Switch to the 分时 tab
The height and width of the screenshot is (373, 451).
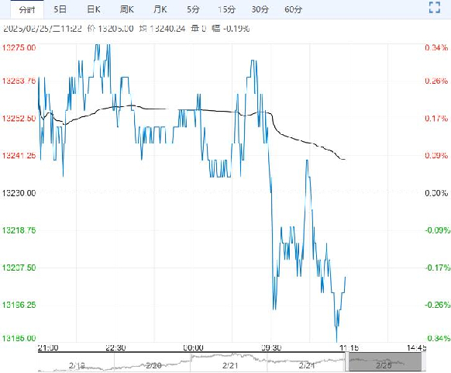click(27, 9)
